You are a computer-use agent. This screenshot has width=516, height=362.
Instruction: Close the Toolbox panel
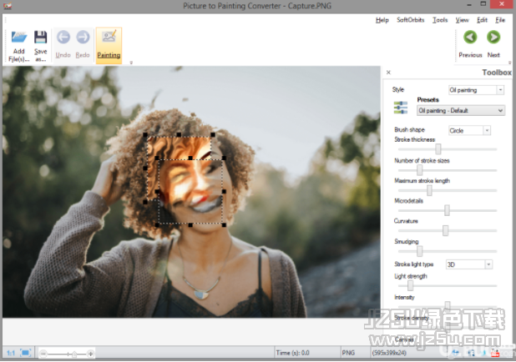point(388,73)
